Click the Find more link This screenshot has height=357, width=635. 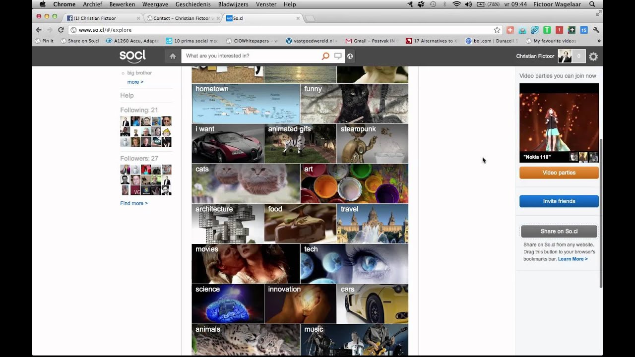click(x=134, y=203)
